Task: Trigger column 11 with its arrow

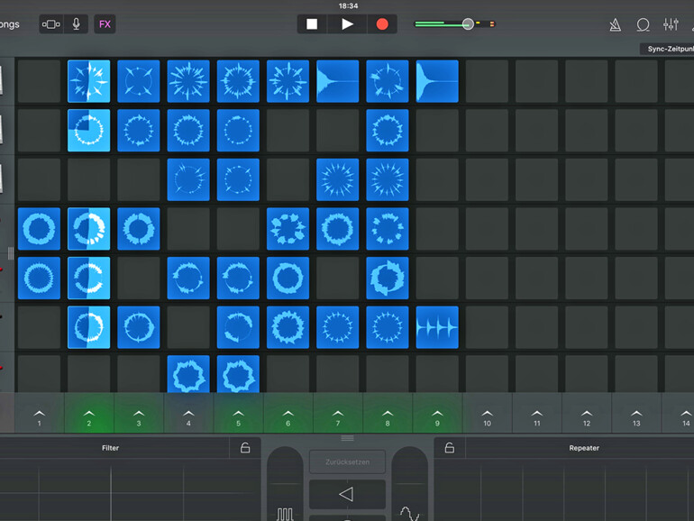Action: click(x=537, y=417)
